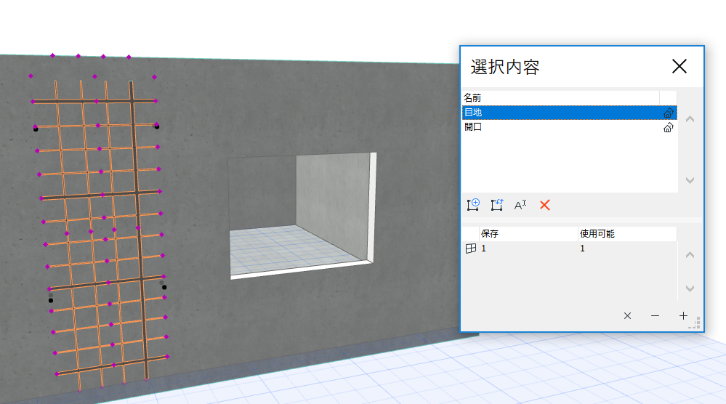Select the 開口 row in the list
The height and width of the screenshot is (404, 726).
(569, 127)
